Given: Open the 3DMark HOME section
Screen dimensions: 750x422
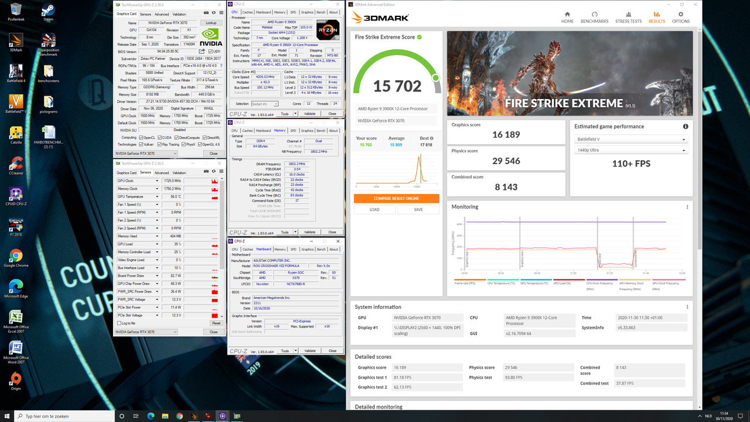Looking at the screenshot, I should [567, 17].
